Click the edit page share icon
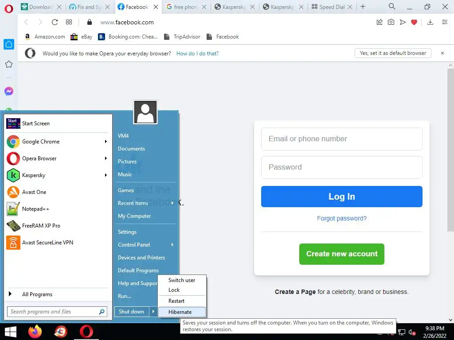The width and height of the screenshot is (454, 340). [380, 22]
